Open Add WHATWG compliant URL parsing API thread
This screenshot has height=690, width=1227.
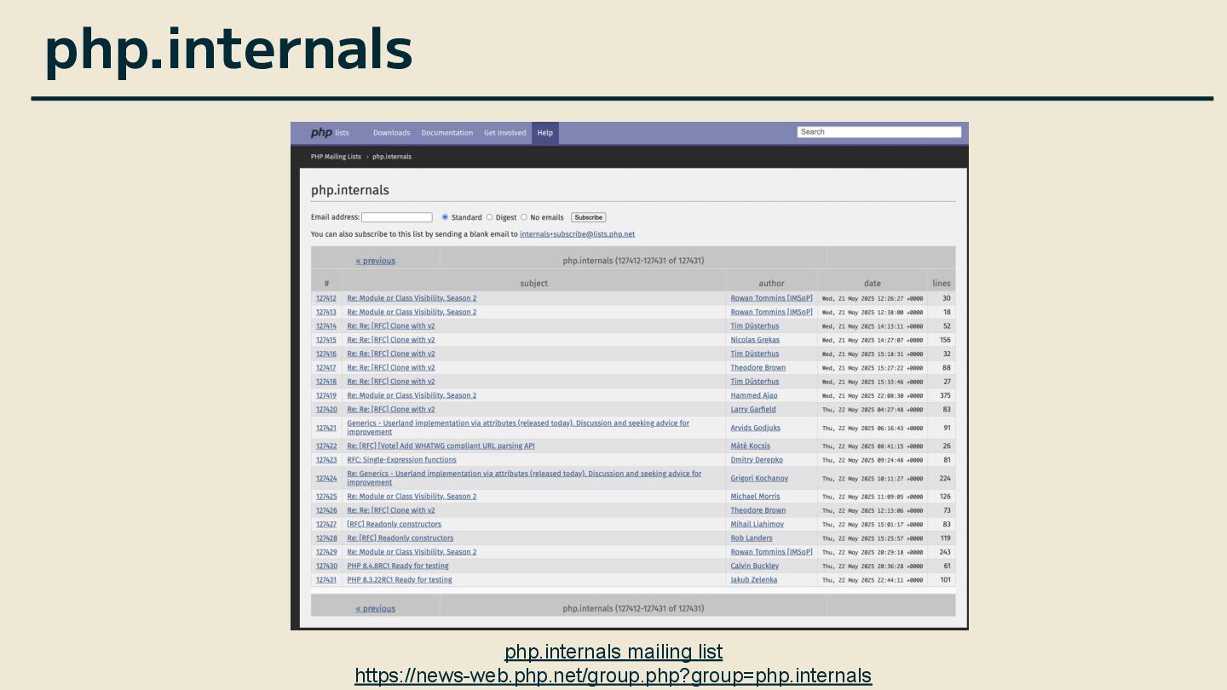(x=441, y=446)
